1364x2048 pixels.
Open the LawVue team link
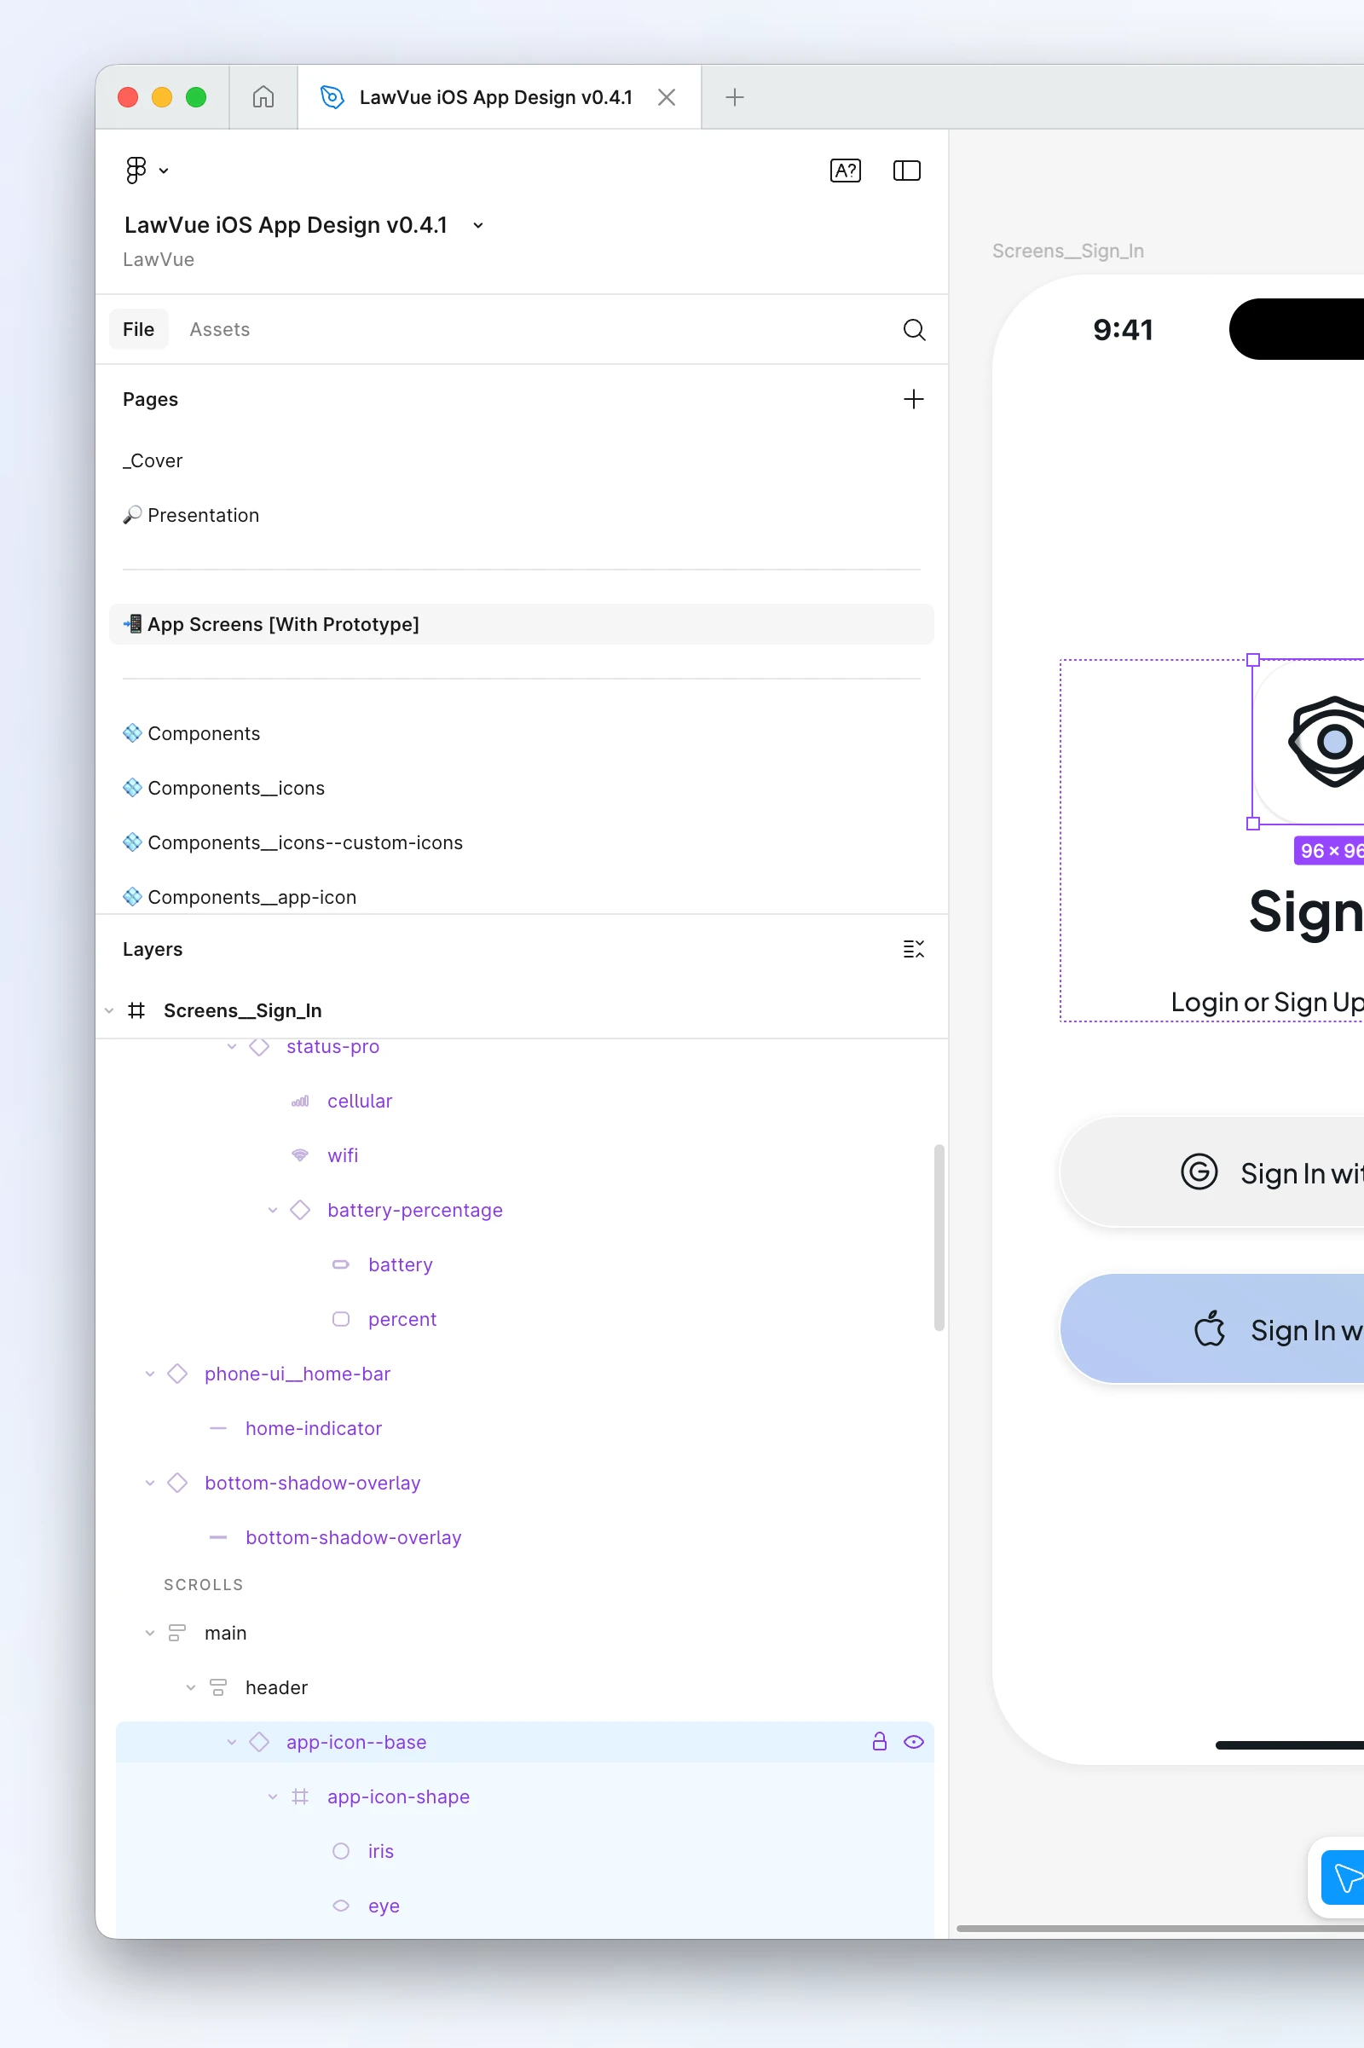(x=159, y=259)
